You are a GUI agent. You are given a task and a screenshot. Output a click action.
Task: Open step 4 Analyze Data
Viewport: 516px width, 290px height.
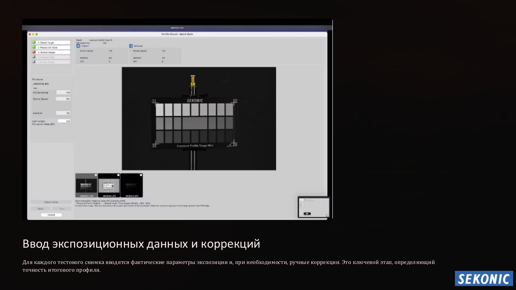point(53,57)
